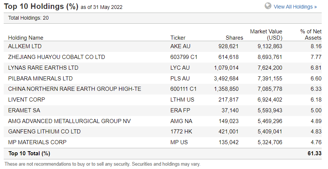
Task: Click the AKE AU ticker symbol
Action: point(180,46)
